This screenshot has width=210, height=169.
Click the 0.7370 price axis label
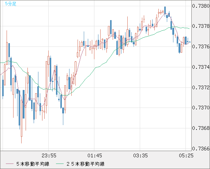coord(201,108)
